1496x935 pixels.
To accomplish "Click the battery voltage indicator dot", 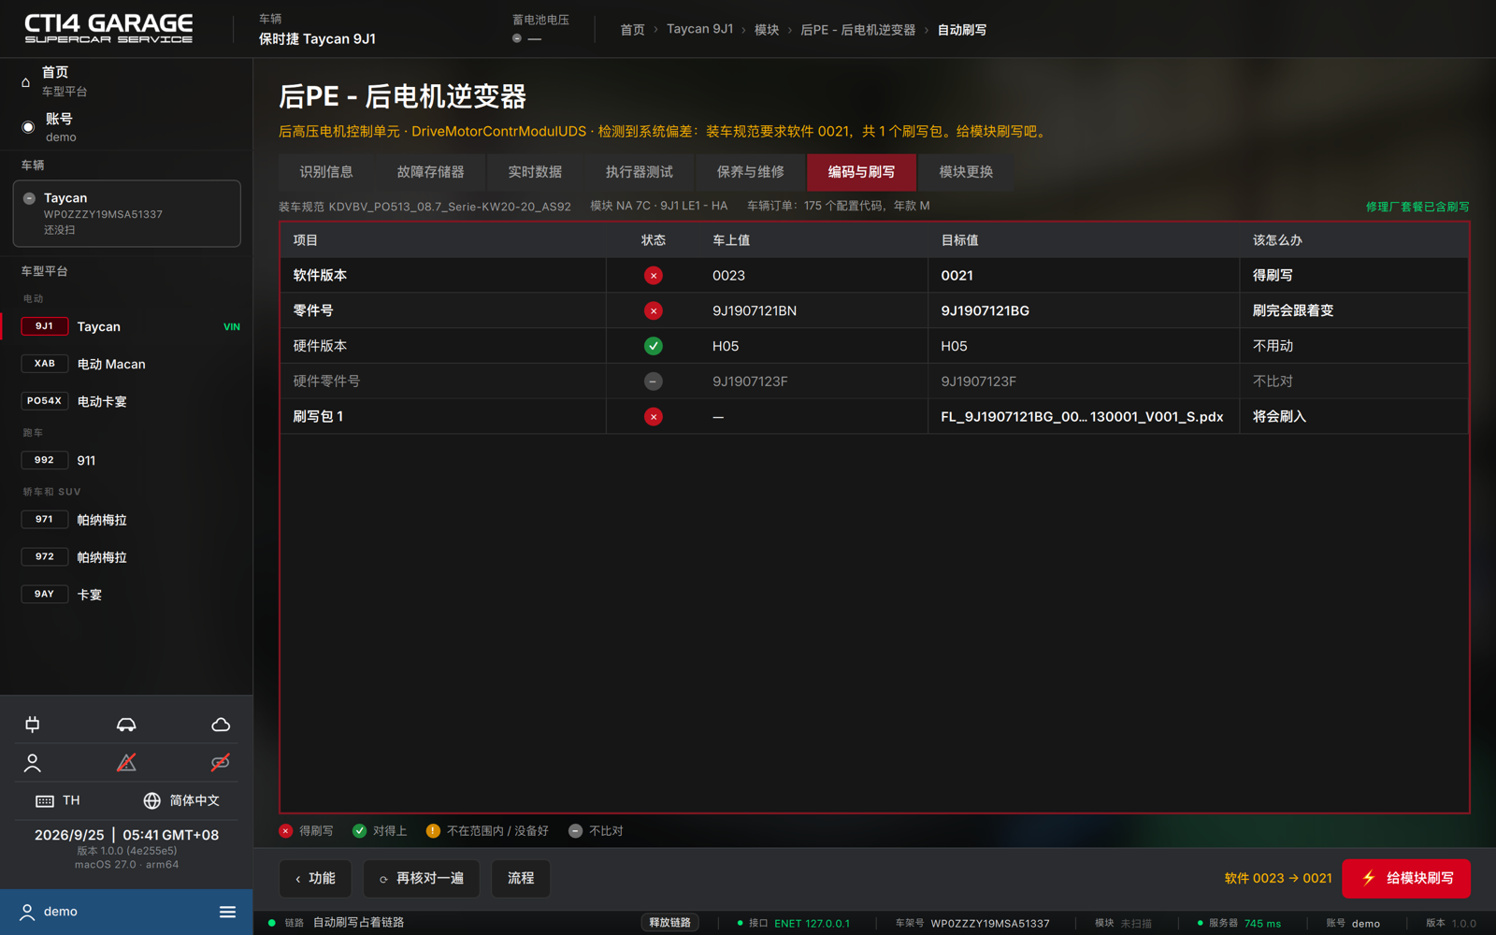I will pyautogui.click(x=517, y=38).
